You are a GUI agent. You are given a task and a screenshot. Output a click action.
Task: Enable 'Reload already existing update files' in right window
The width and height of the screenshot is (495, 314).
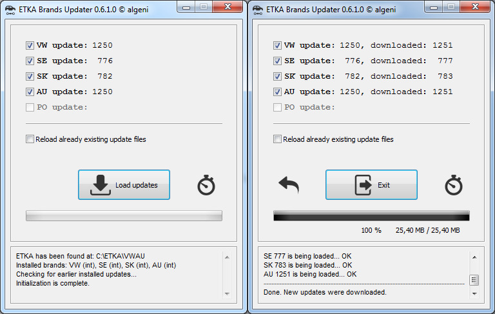tap(277, 139)
